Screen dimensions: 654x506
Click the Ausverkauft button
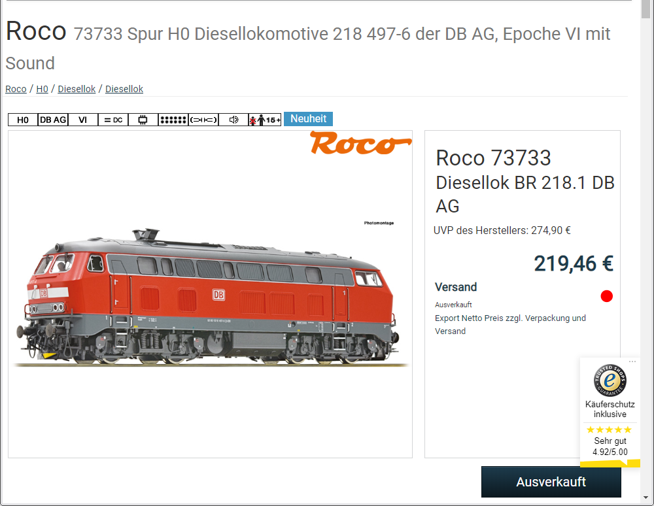click(x=551, y=482)
